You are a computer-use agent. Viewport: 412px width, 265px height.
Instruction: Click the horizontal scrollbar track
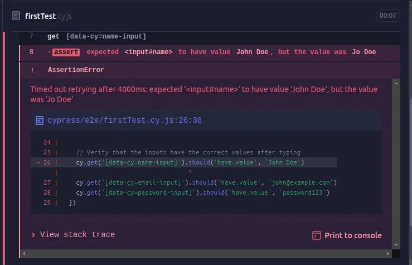coord(206,253)
